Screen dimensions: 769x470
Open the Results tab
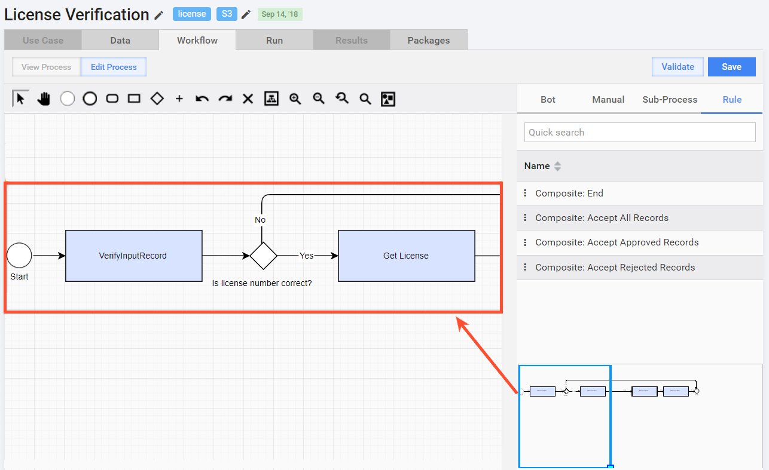click(352, 40)
